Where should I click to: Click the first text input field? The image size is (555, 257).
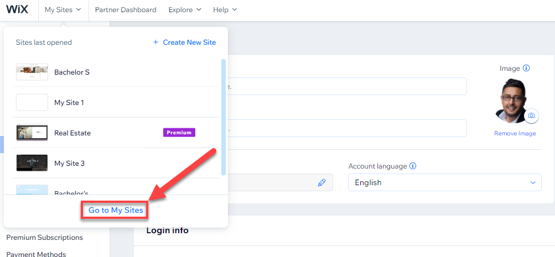[x=347, y=86]
